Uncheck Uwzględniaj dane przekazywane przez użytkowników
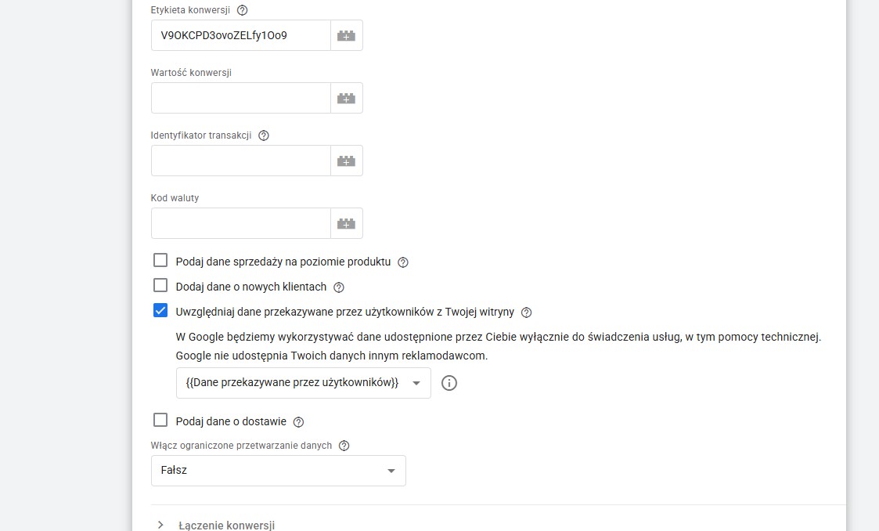 pyautogui.click(x=160, y=311)
